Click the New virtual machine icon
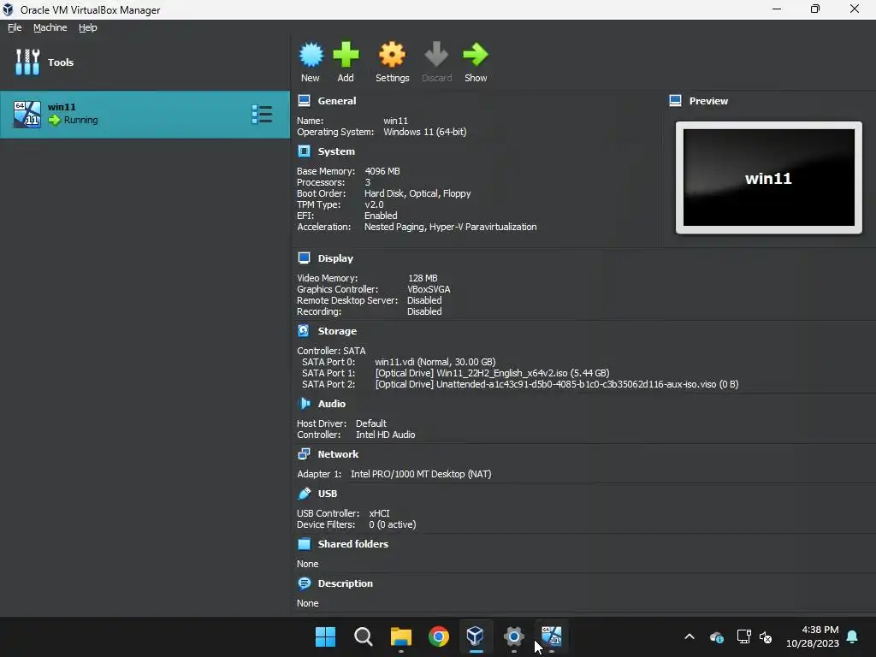Viewport: 876px width, 657px height. tap(311, 55)
